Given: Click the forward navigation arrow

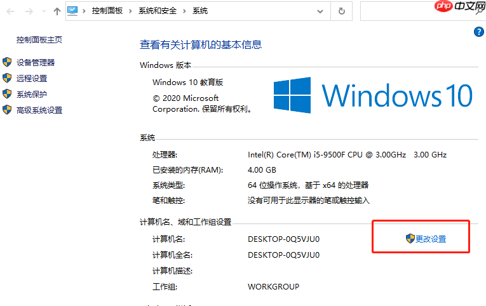Looking at the screenshot, I should click(x=29, y=12).
